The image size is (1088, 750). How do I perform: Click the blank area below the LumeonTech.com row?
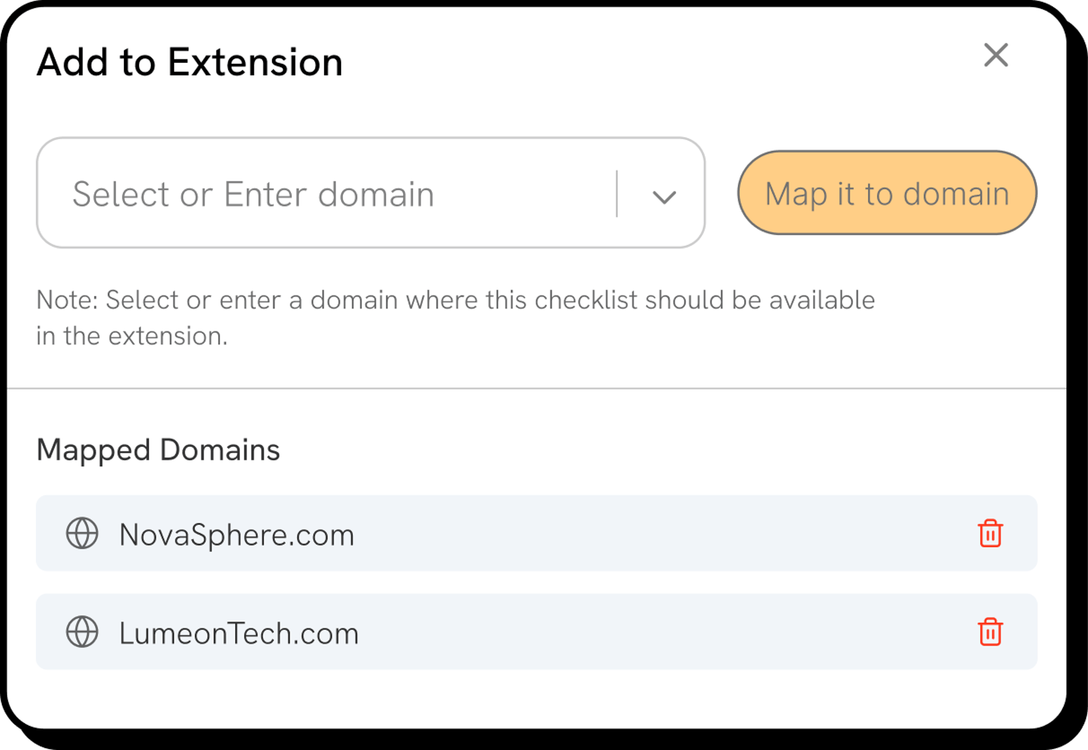click(x=536, y=698)
